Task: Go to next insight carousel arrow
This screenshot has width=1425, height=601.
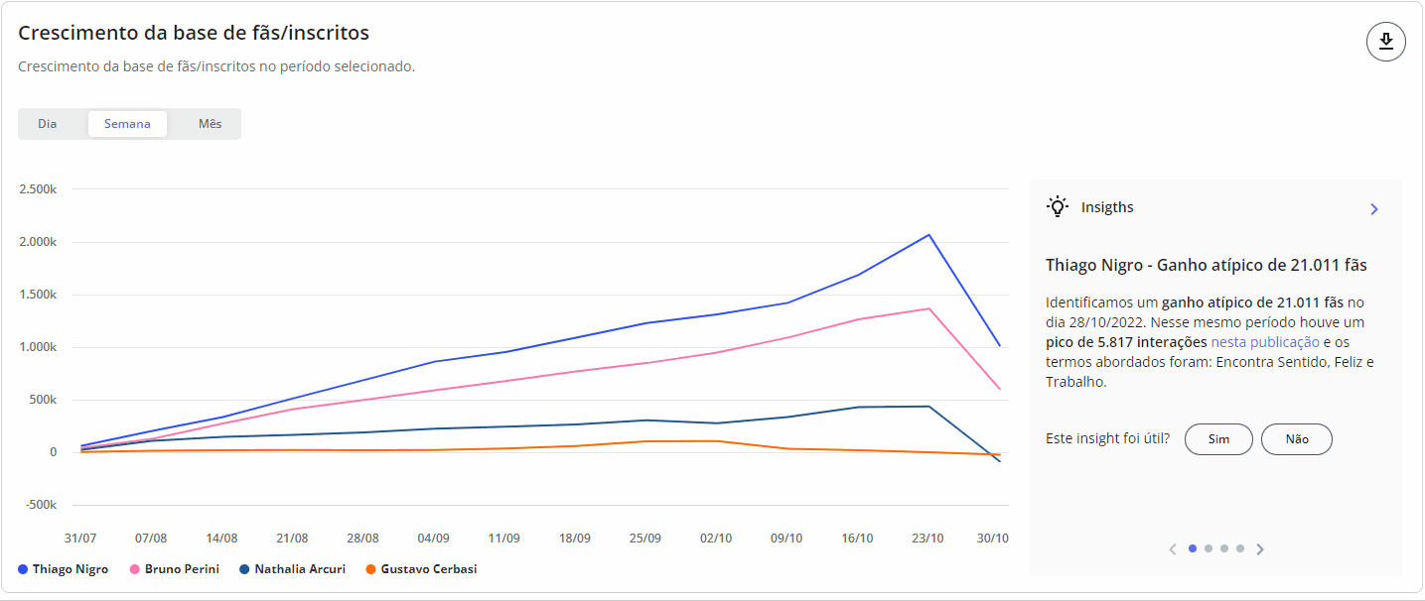Action: coord(1260,548)
